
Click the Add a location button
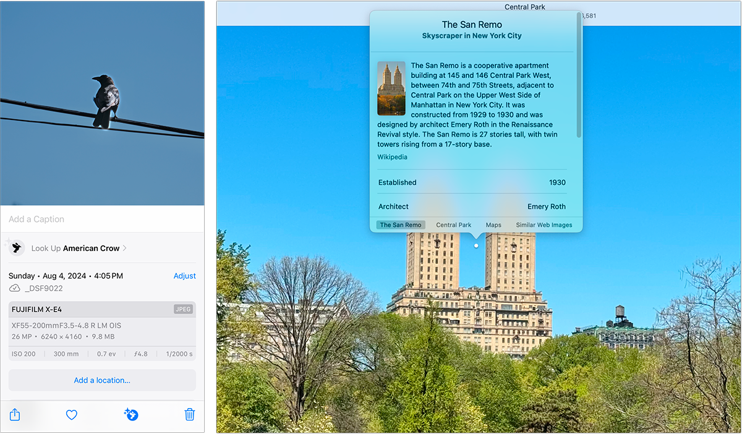(102, 380)
